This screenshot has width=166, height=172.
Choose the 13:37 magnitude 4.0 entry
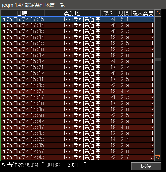(78, 127)
